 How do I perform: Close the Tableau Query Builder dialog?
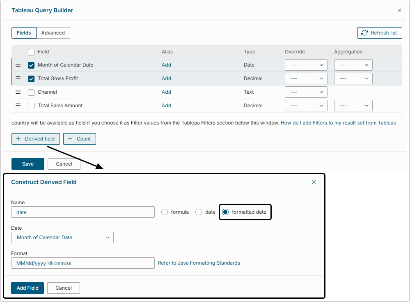point(400,10)
